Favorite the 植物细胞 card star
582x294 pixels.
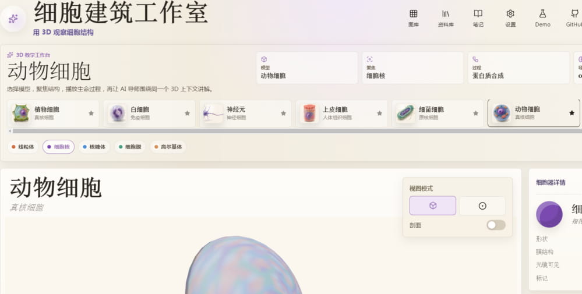tap(91, 113)
